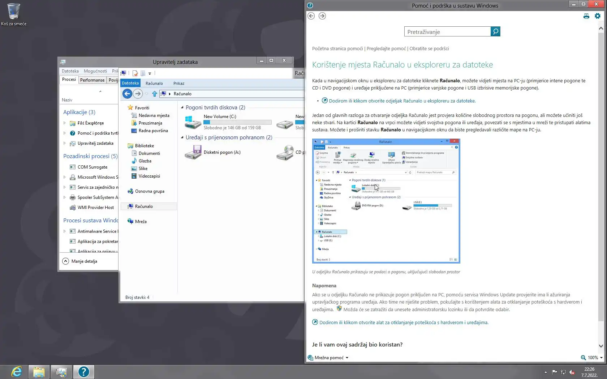Screen dimensions: 607x379
Task: Open Glazba library in the navigation pane
Action: (x=141, y=161)
